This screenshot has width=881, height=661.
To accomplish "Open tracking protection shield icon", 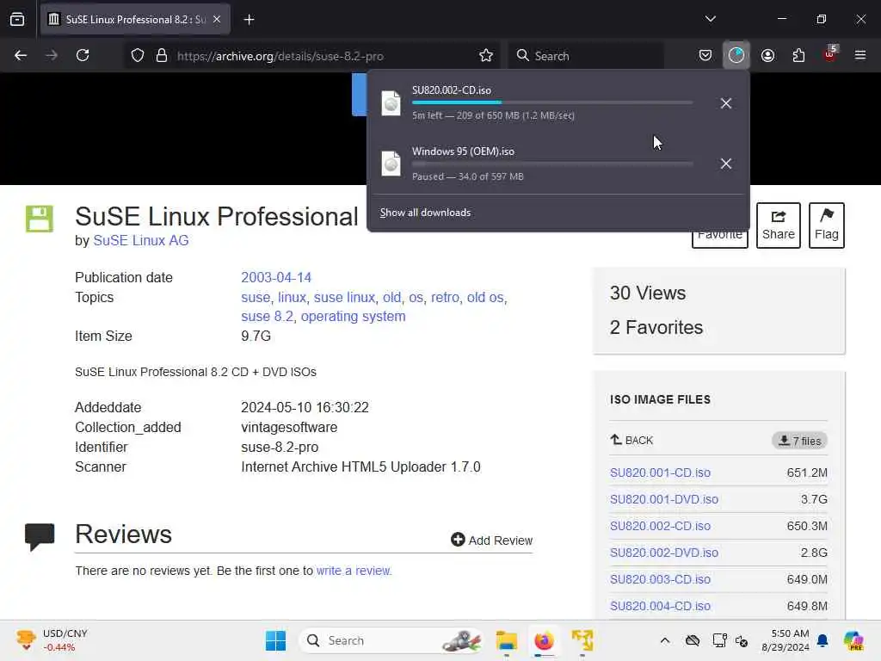I will click(x=137, y=56).
